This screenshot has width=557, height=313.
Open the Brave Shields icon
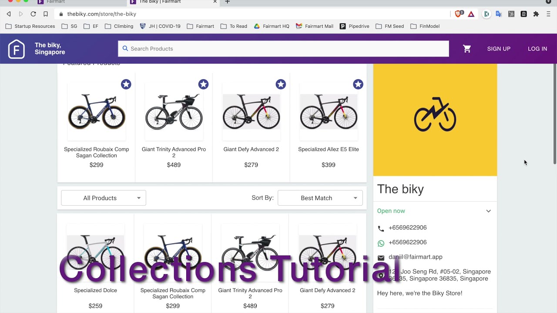(458, 14)
